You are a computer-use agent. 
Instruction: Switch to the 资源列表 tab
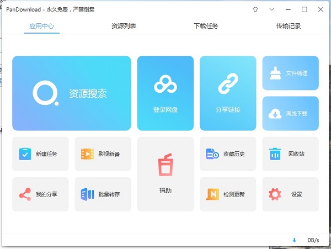tap(124, 26)
